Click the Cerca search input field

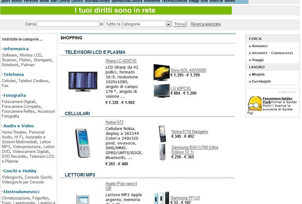click(68, 24)
